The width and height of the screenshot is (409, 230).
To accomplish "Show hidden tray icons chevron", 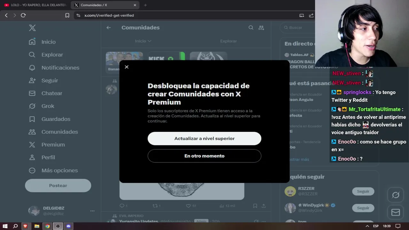I will point(367,226).
